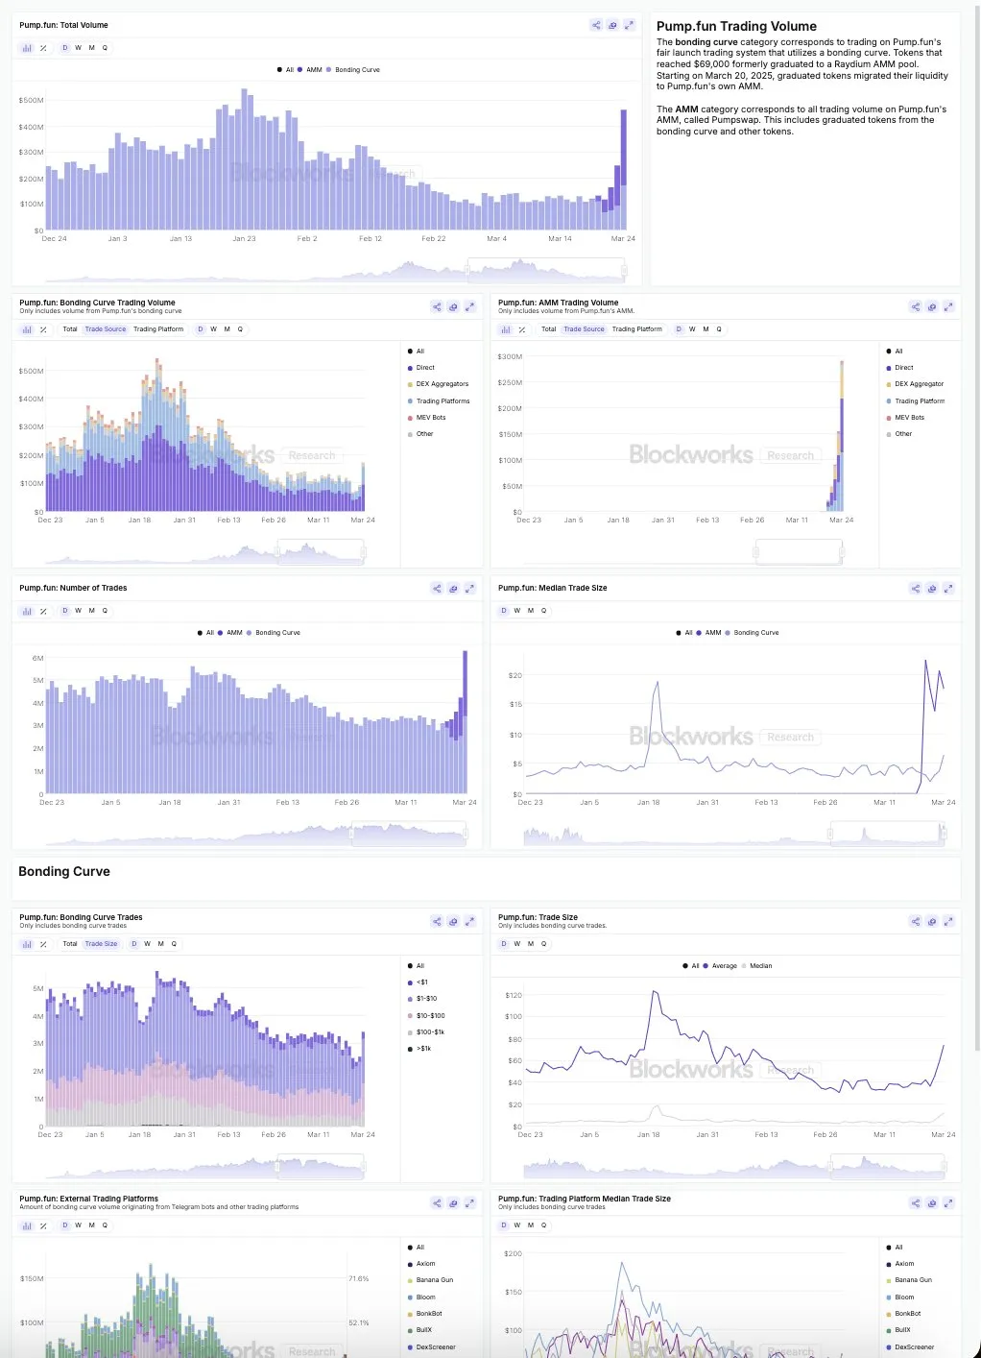Click the Bonding Curve section heading
Screen dimensions: 981x1358
[64, 872]
